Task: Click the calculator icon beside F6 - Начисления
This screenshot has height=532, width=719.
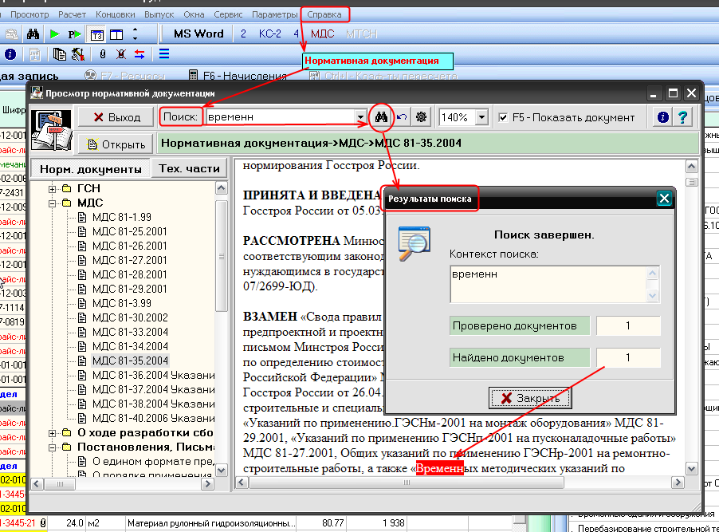Action: tap(193, 75)
